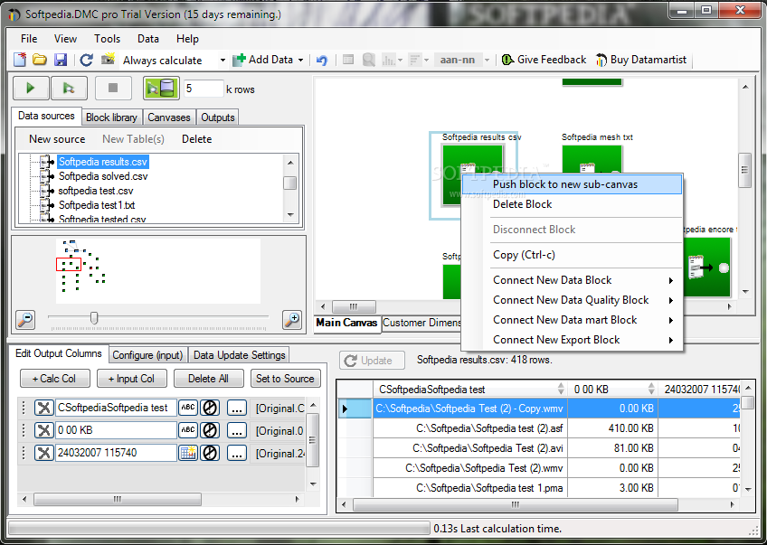Click the Set to Source button
Viewport: 767px width, 545px height.
click(285, 379)
